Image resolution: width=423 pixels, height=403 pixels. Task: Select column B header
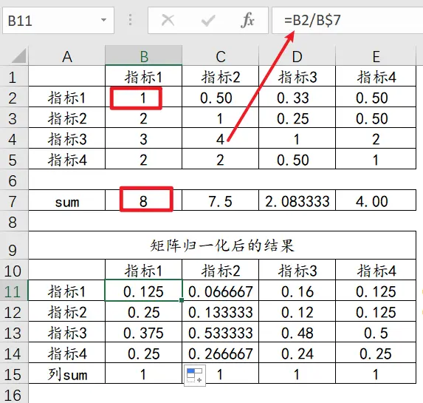(143, 55)
